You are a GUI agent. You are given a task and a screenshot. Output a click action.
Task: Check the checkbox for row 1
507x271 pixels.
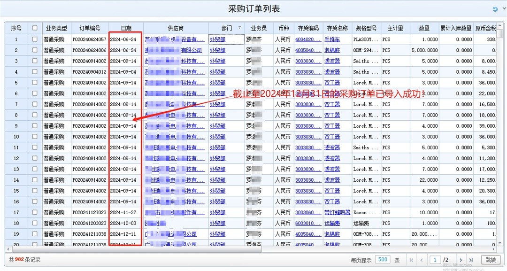(35, 39)
